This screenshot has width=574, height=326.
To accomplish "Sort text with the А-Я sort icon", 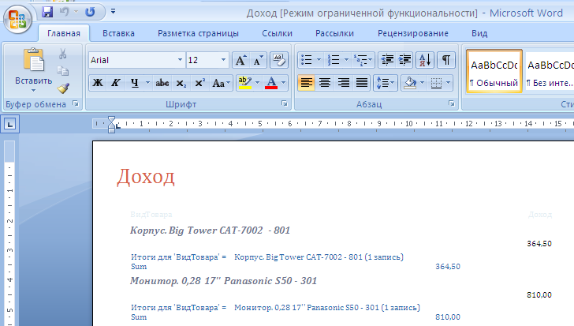I will [x=425, y=60].
